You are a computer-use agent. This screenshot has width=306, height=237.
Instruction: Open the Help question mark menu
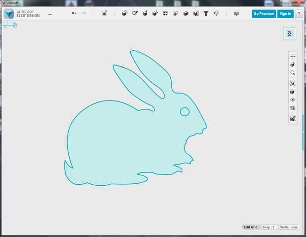click(299, 14)
